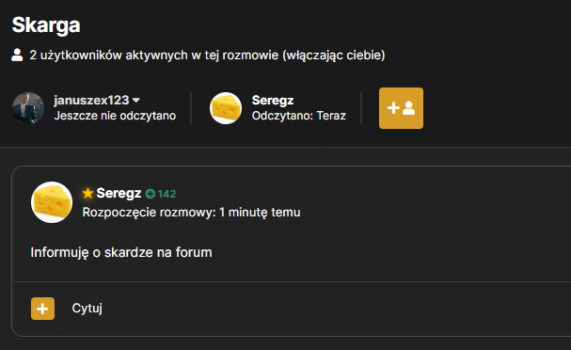
Task: Open the januszex123 username link
Action: 91,100
